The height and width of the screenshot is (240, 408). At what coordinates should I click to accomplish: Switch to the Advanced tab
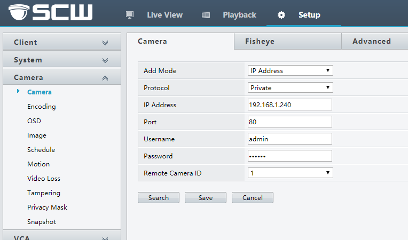(372, 41)
